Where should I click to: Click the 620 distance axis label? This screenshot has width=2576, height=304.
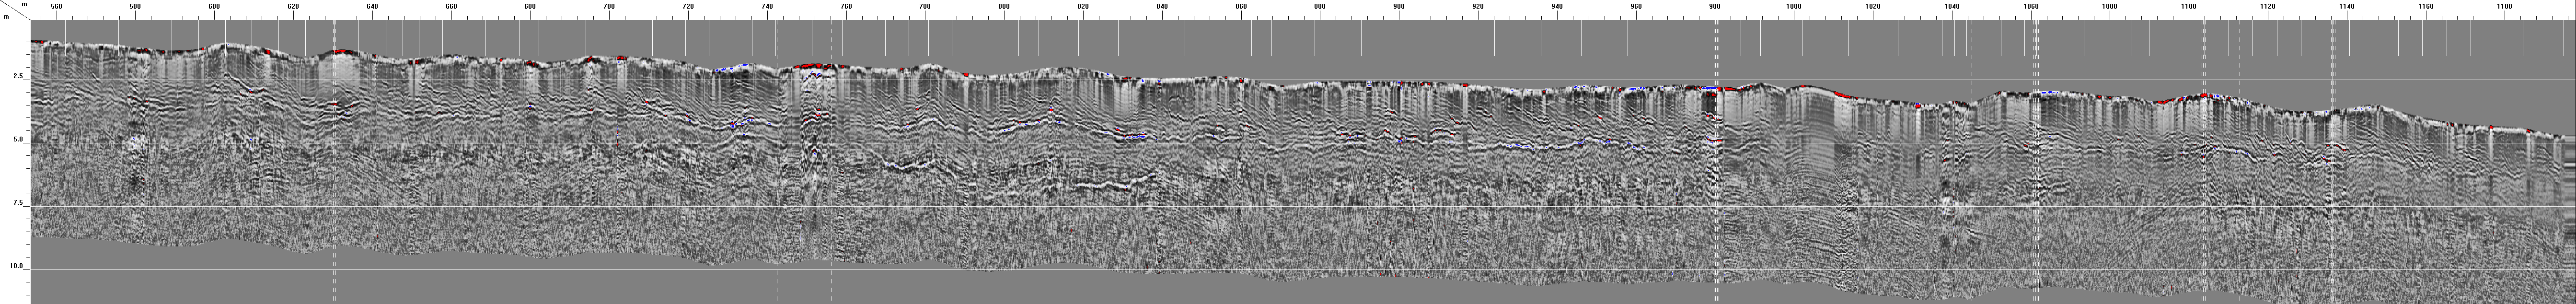click(293, 6)
